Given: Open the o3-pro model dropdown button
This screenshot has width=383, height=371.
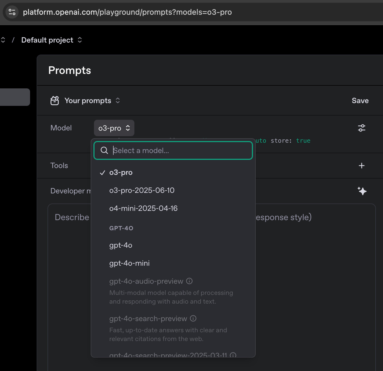Looking at the screenshot, I should tap(114, 128).
